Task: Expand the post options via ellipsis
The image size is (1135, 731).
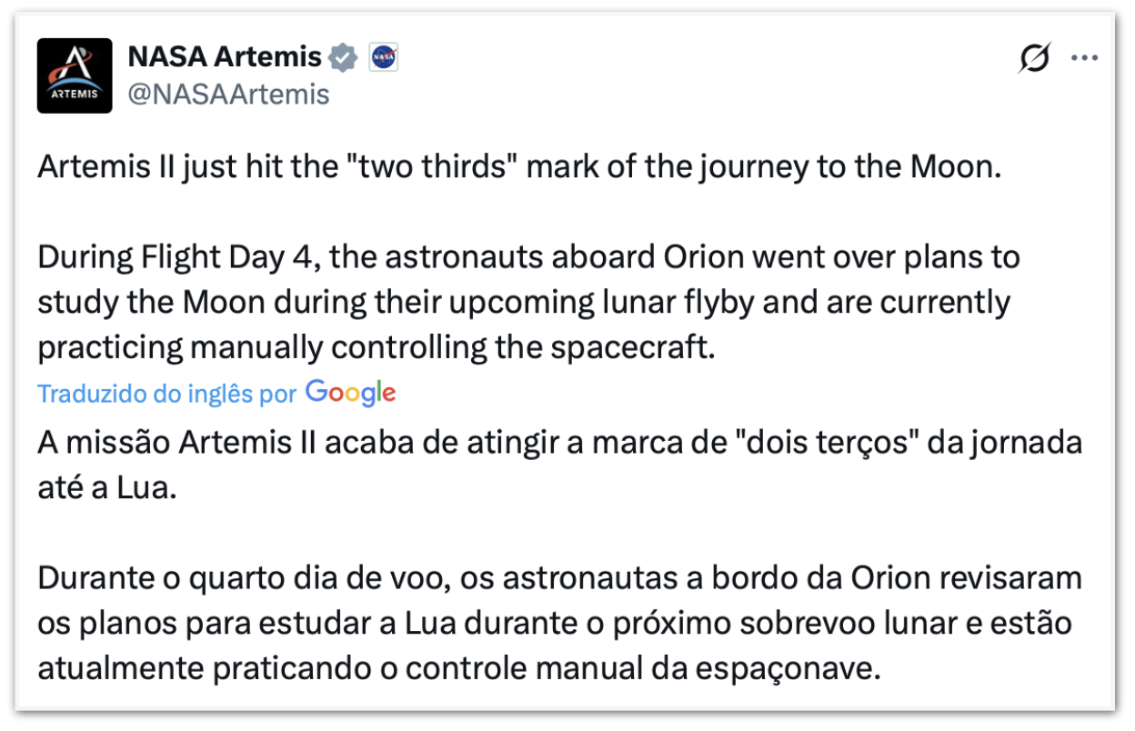Action: point(1084,56)
